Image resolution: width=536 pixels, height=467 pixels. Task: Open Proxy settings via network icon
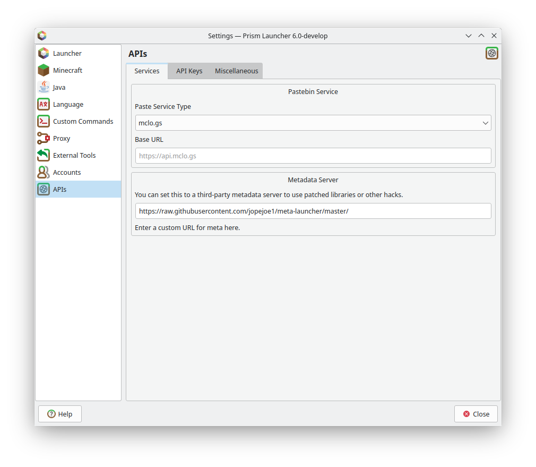point(43,138)
